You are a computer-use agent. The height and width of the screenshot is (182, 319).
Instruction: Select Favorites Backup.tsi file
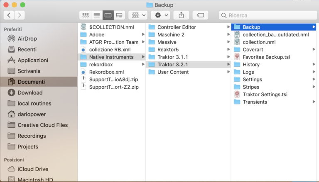click(274, 57)
